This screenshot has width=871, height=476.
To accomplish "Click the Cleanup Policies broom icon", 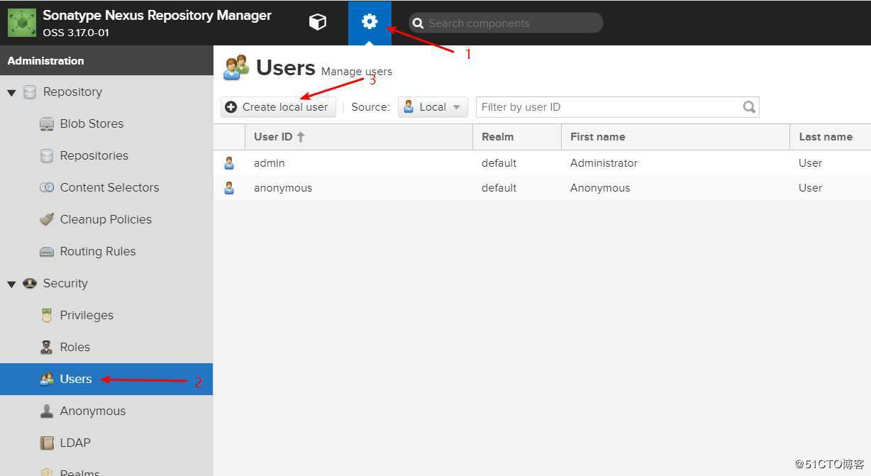I will coord(47,220).
